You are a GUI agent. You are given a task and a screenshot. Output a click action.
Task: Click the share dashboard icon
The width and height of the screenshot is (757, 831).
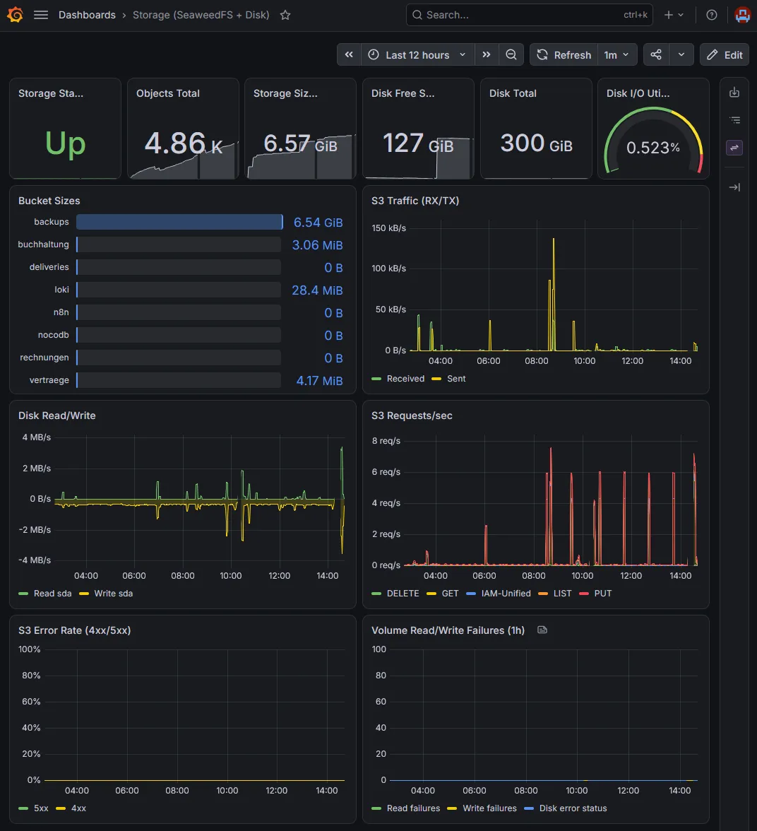(x=656, y=54)
